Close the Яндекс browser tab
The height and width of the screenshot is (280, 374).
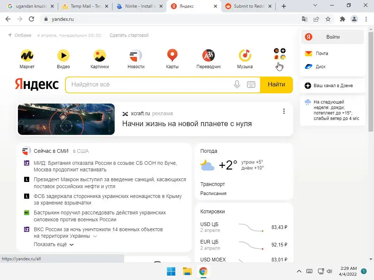point(215,6)
